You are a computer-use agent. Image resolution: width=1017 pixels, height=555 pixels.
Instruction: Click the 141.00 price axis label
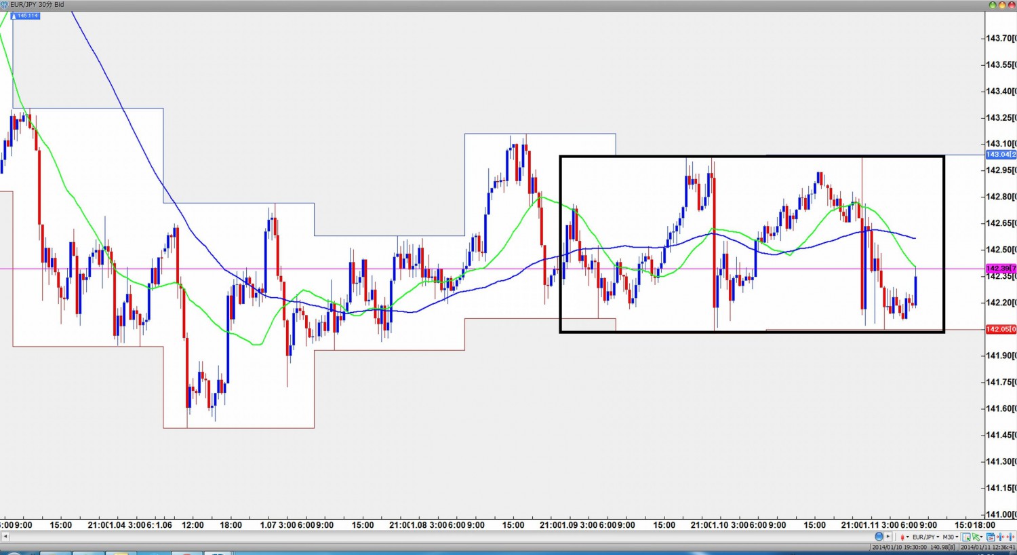1001,514
